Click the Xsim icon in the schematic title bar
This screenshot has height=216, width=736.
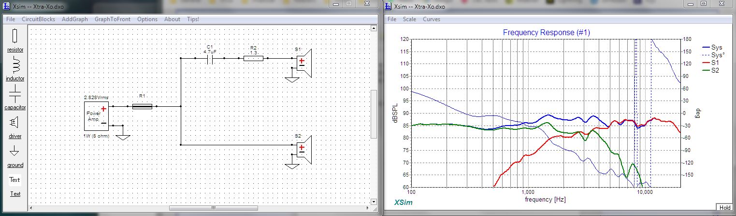click(7, 6)
